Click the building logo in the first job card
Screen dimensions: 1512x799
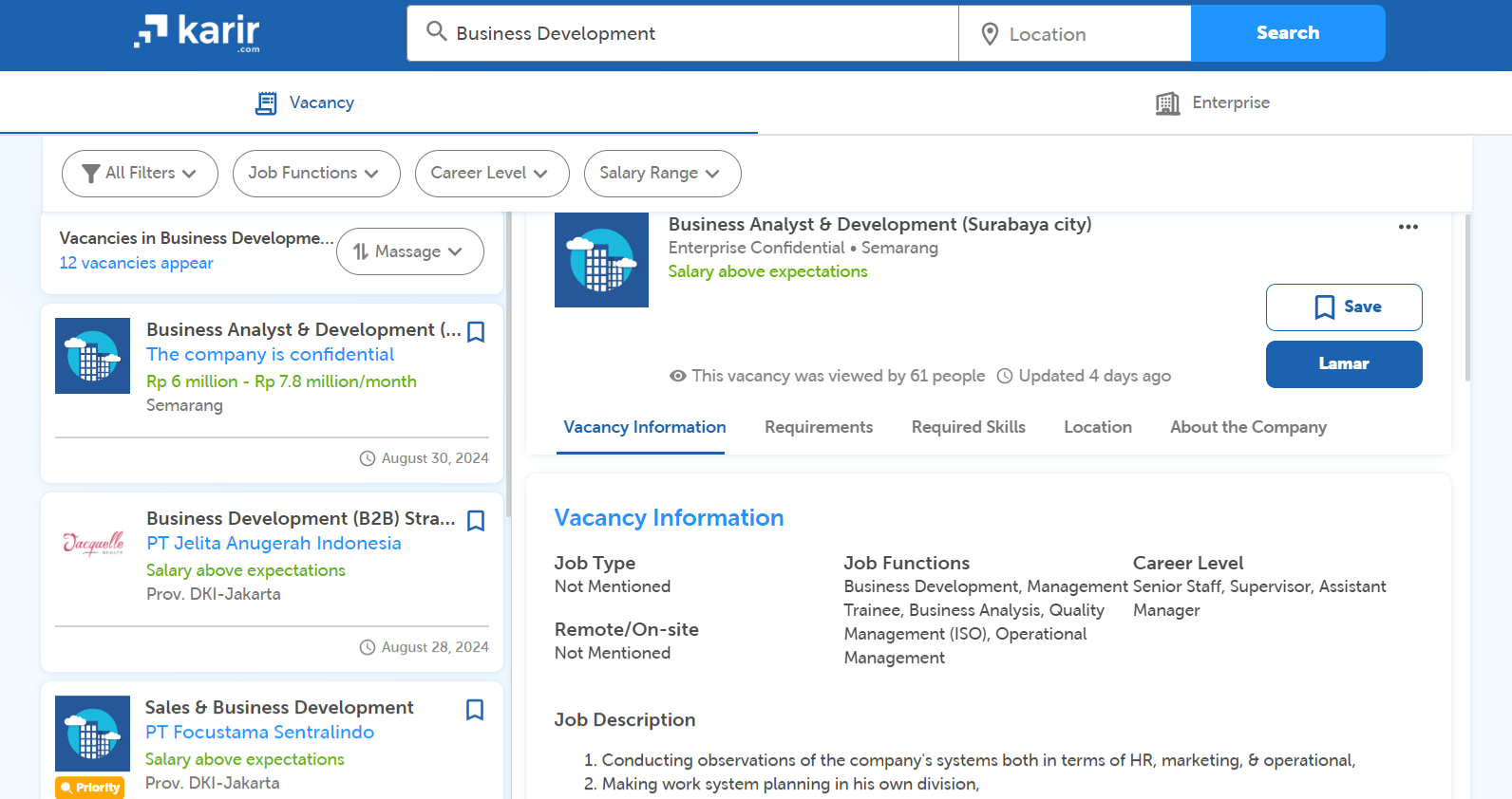pos(93,356)
